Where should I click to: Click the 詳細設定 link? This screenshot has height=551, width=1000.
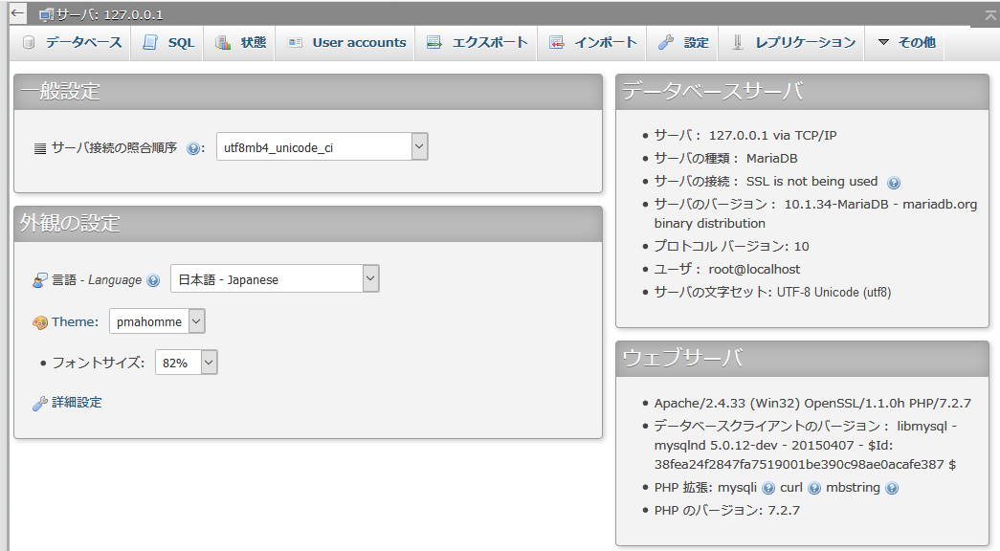click(77, 403)
